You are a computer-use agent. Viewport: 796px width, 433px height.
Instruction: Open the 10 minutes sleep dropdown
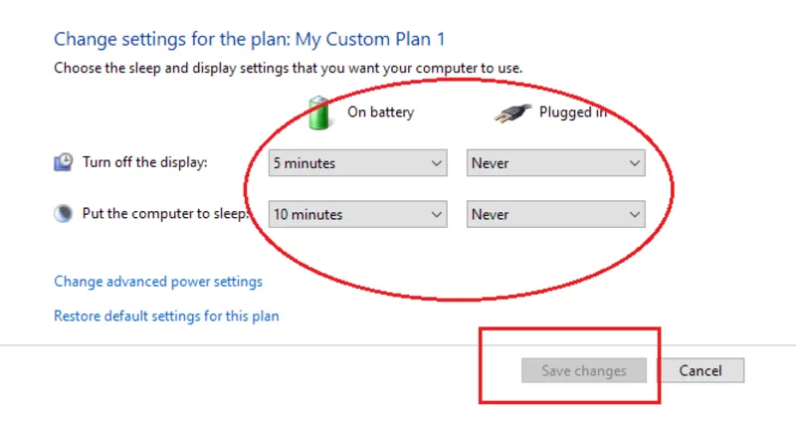[358, 214]
